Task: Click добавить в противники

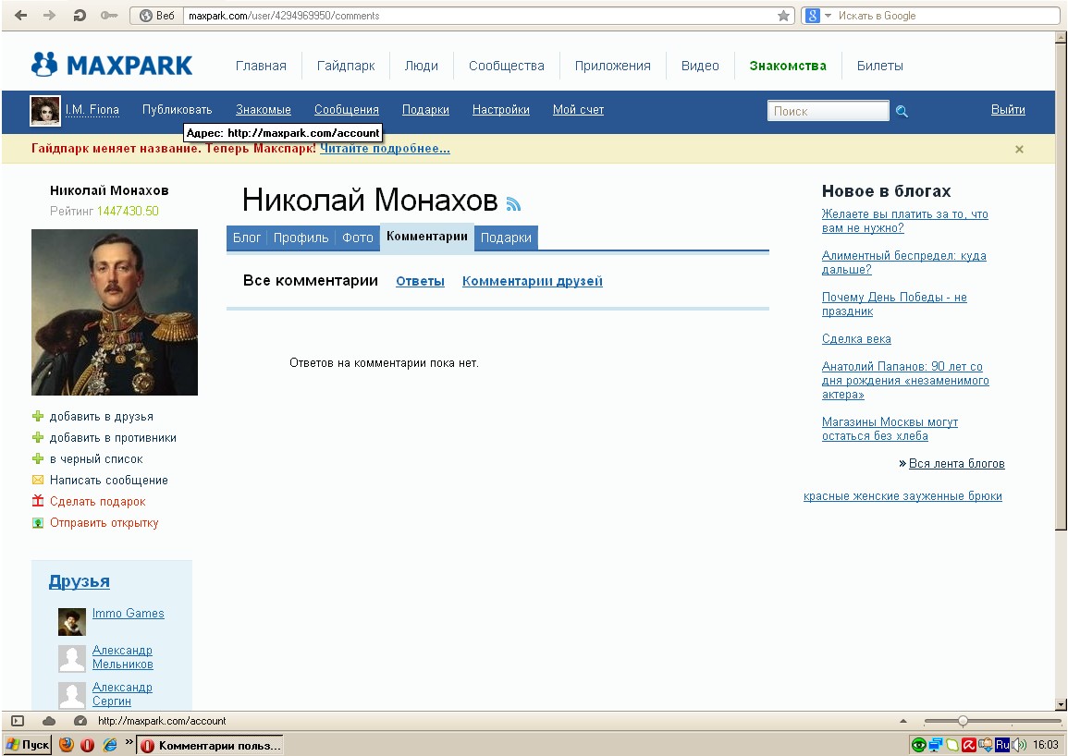Action: pyautogui.click(x=113, y=438)
